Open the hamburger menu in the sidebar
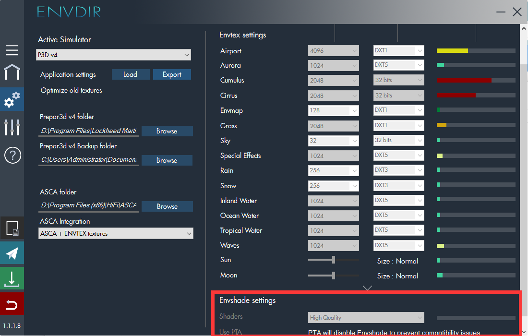The image size is (528, 336). tap(12, 50)
